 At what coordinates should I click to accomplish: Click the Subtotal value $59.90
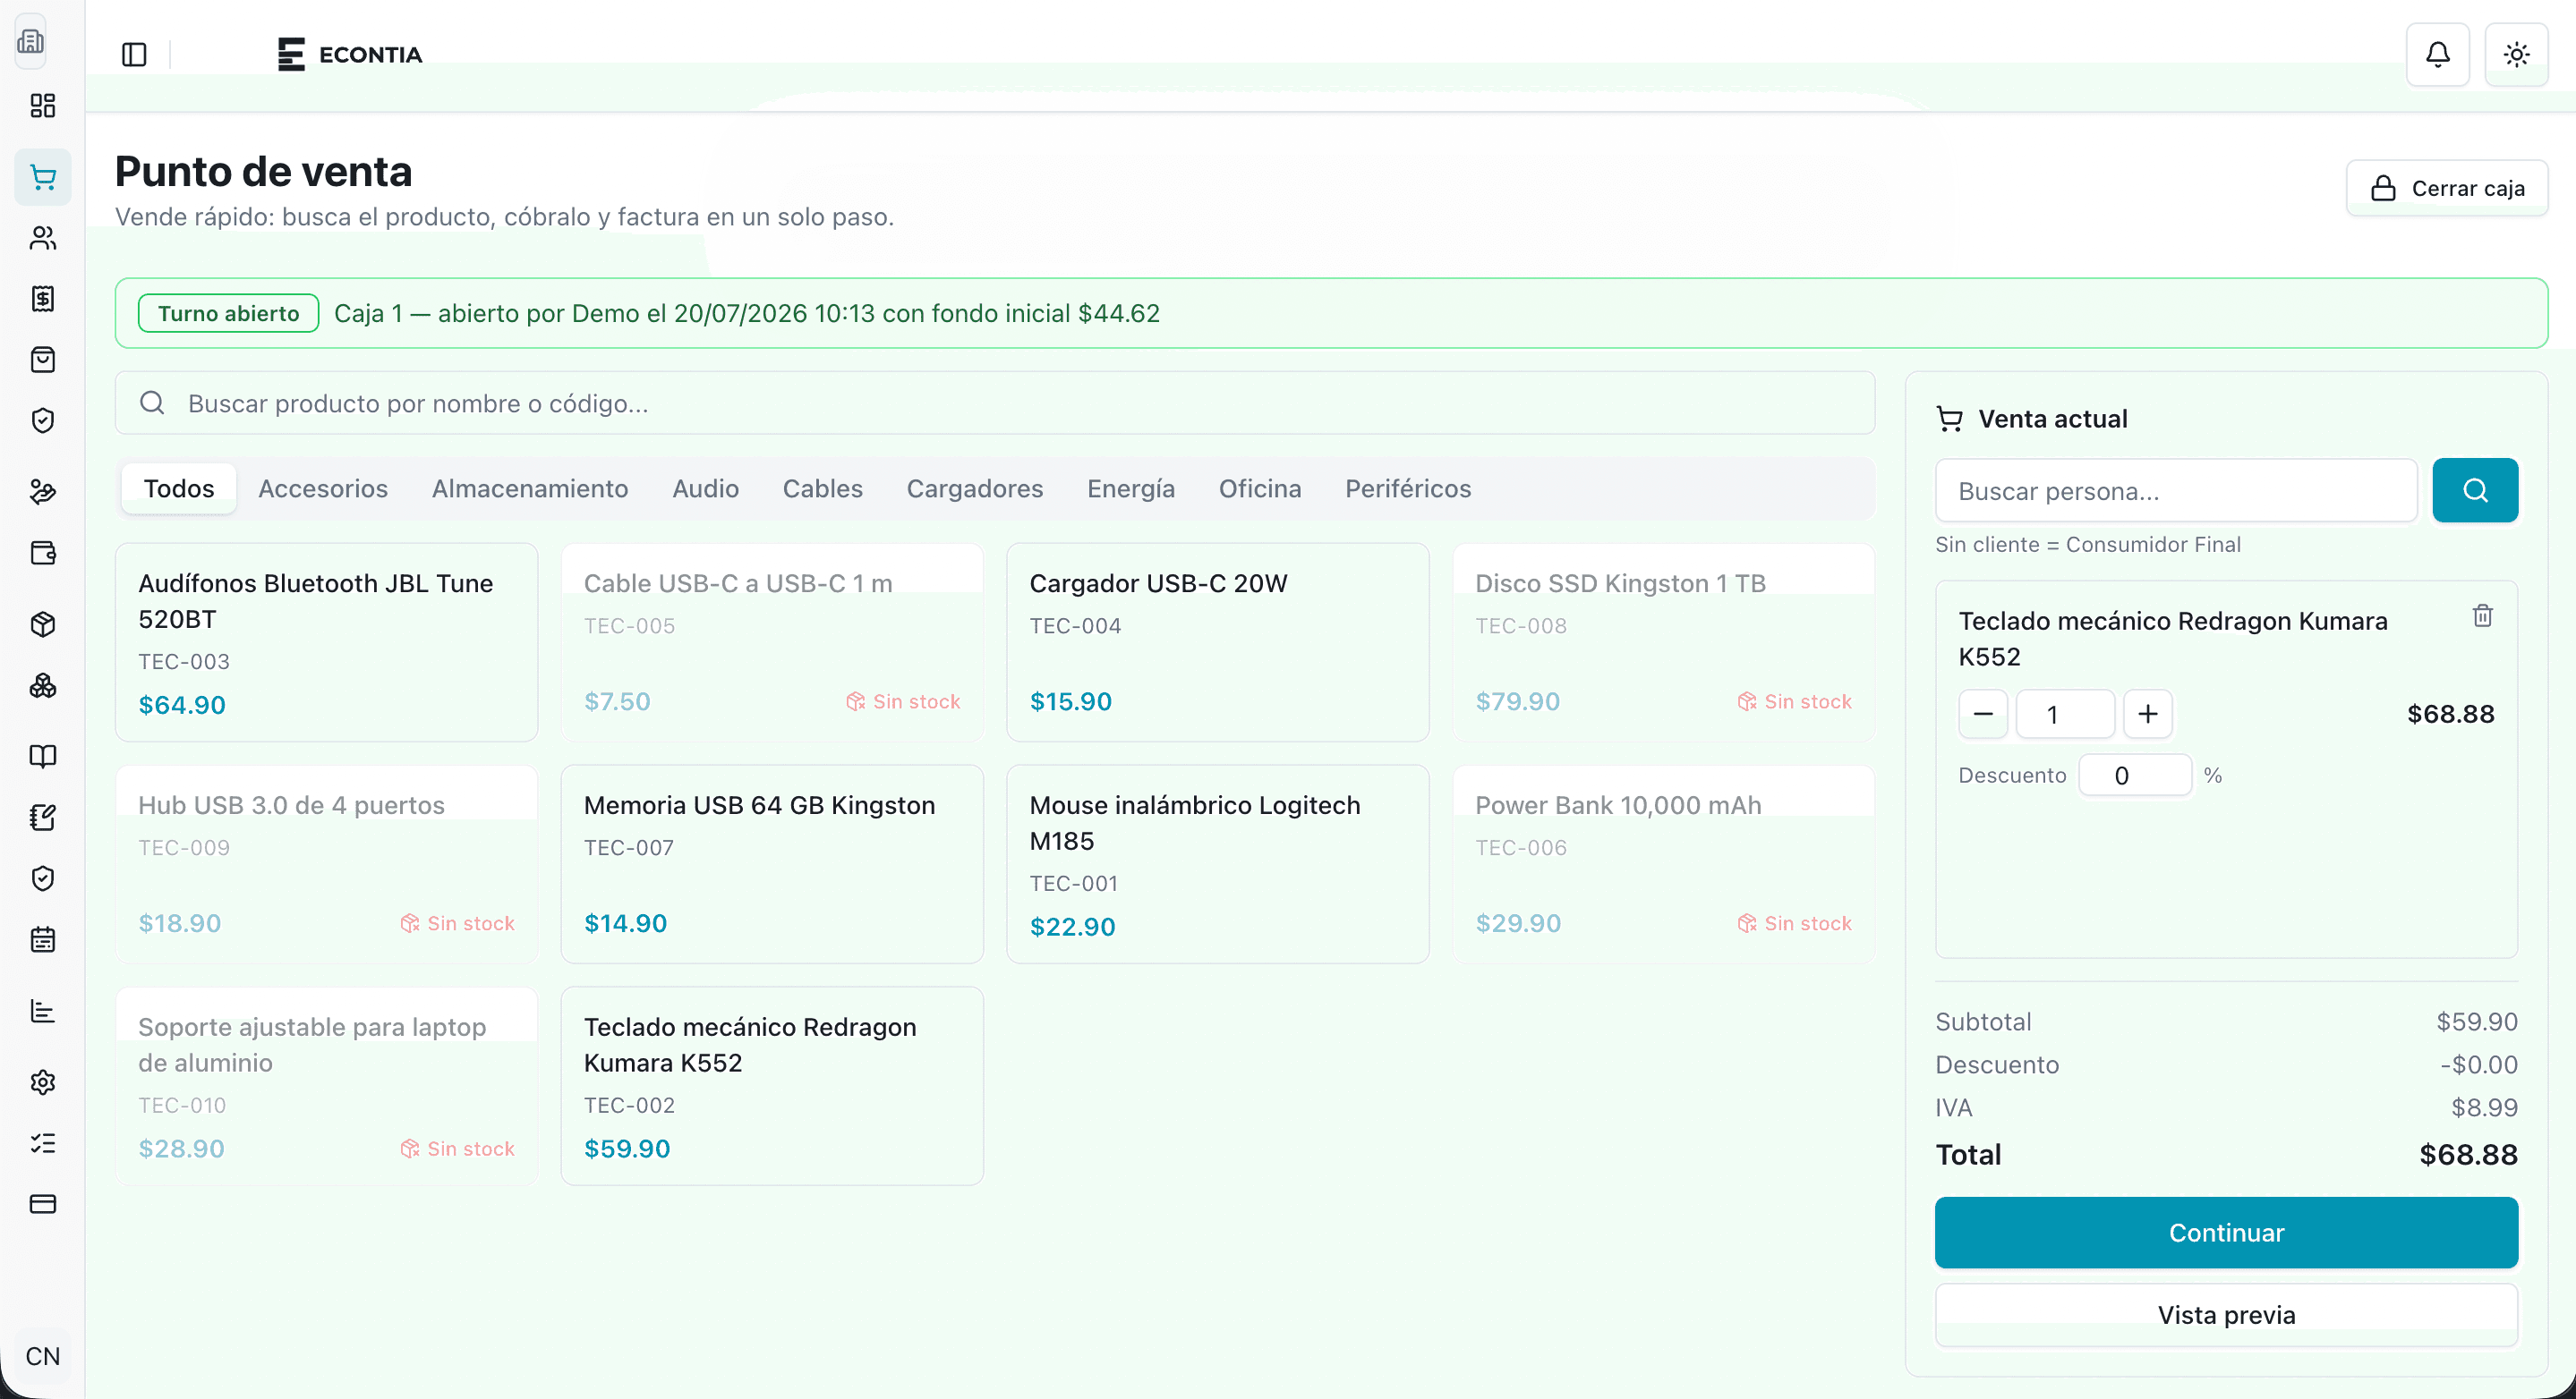point(2477,1022)
